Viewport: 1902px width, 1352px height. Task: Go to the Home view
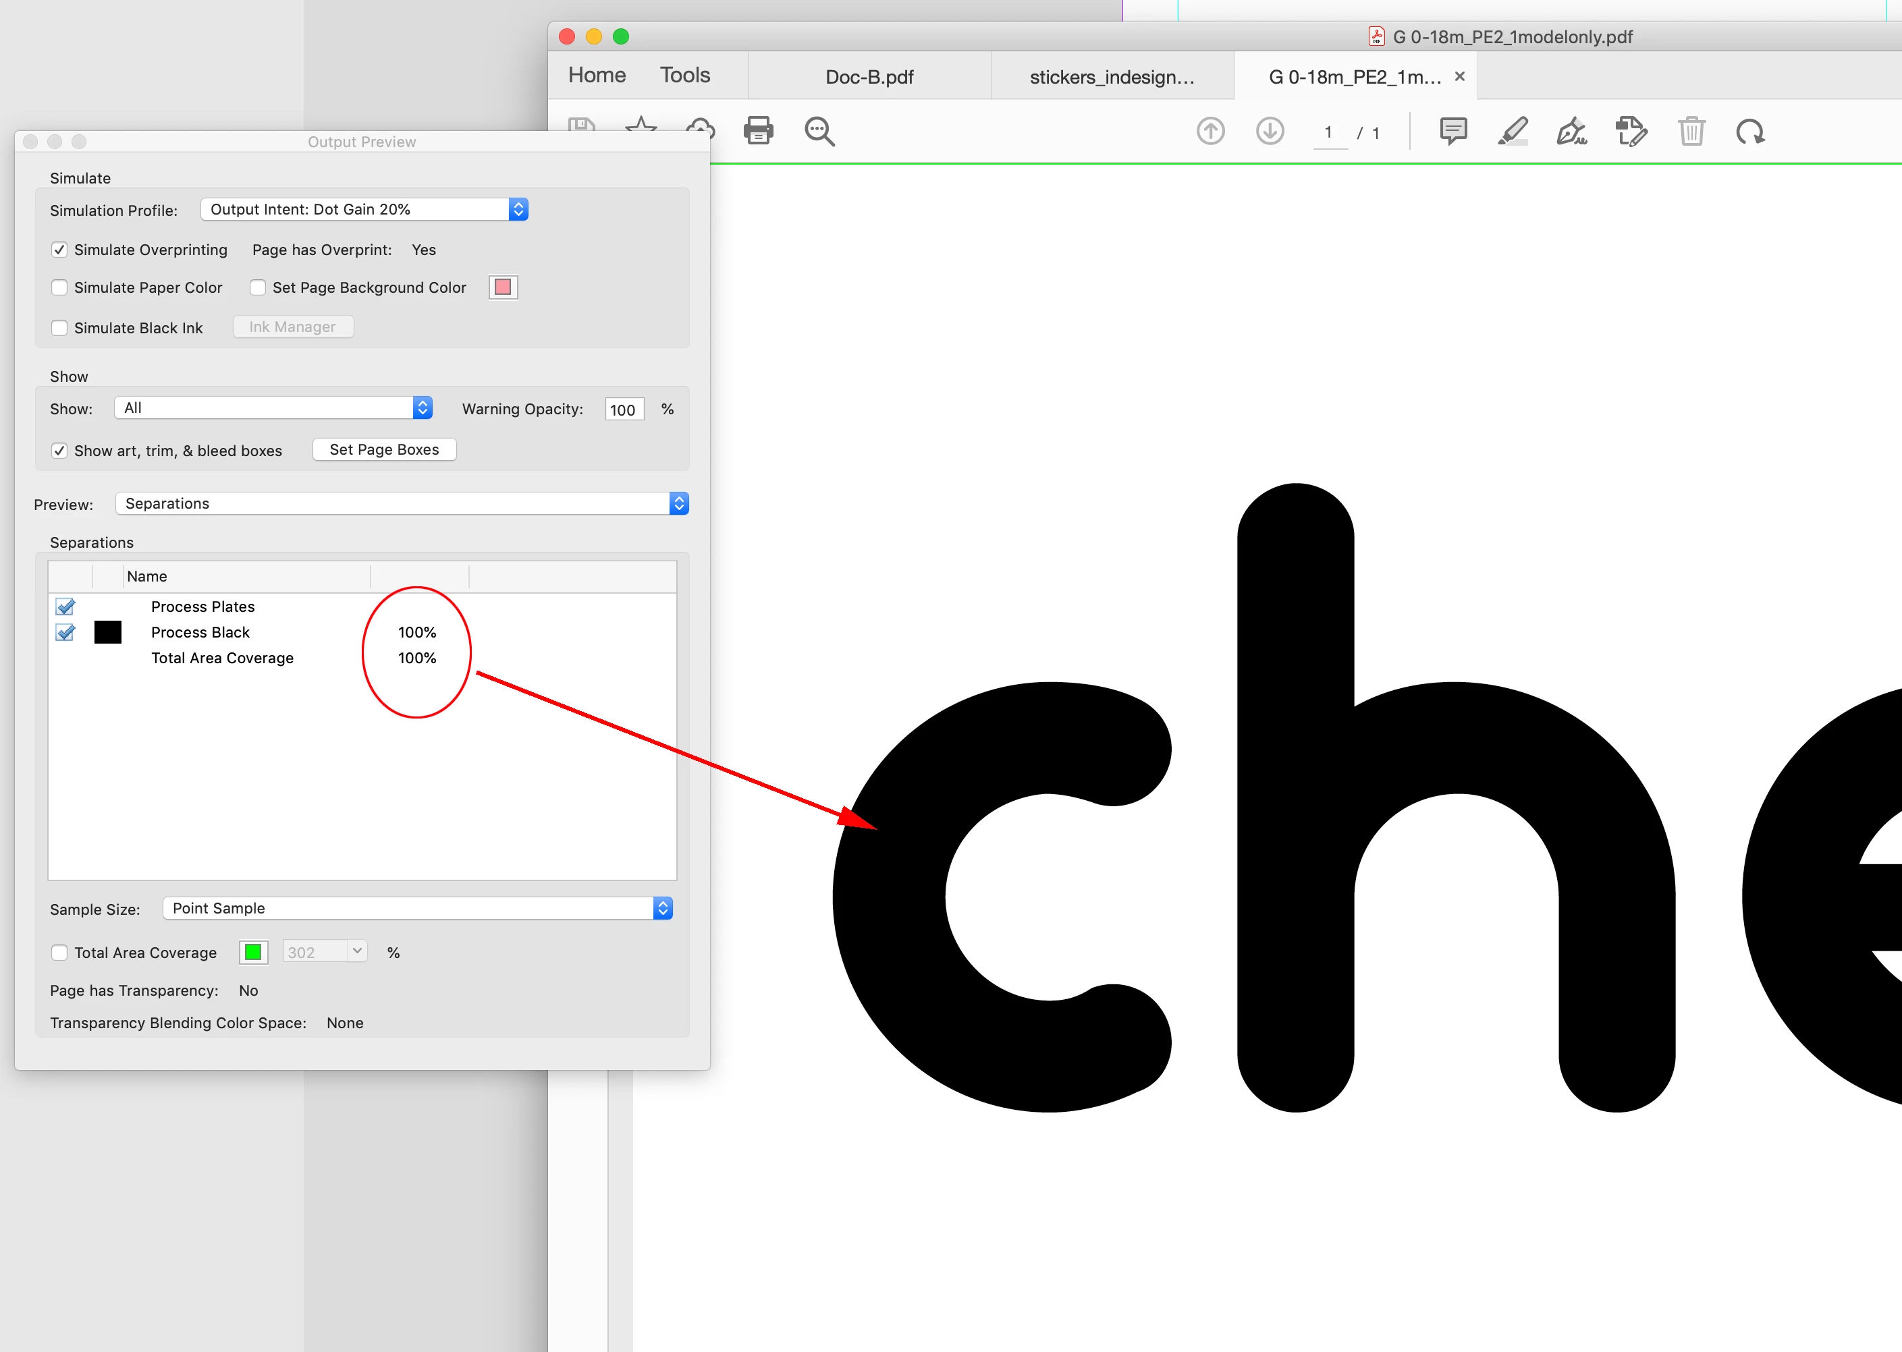[x=596, y=75]
